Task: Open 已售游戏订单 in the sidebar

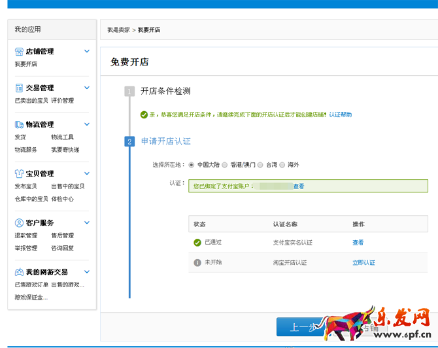Action: tap(31, 285)
